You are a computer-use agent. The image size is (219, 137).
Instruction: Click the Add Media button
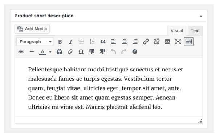(x=32, y=29)
